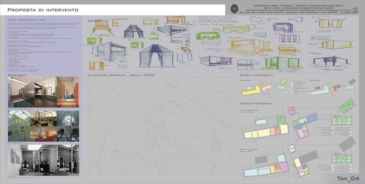The height and width of the screenshot is (184, 365).
Task: Select the green framed pavilion sketch
Action: [x=282, y=63]
